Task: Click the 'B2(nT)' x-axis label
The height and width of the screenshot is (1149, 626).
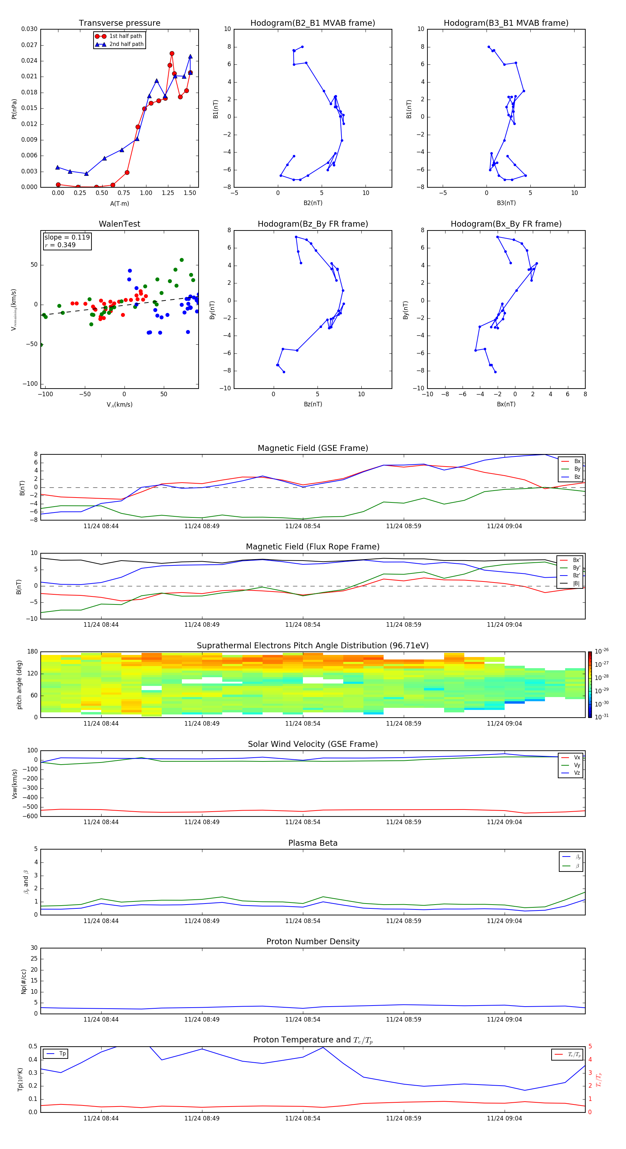Action: click(313, 203)
